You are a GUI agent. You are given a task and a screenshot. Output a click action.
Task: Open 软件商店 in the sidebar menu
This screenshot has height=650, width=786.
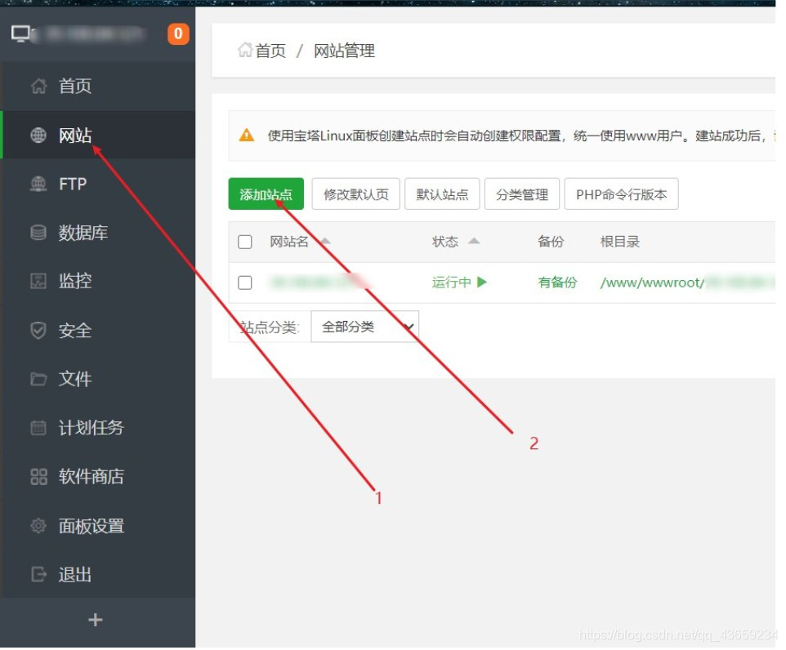click(98, 477)
